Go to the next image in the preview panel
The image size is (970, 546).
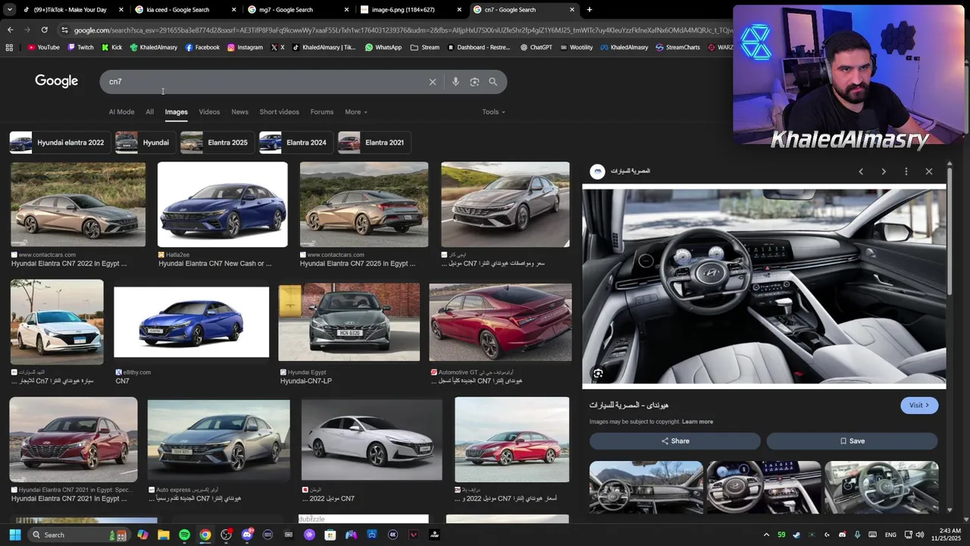(884, 171)
